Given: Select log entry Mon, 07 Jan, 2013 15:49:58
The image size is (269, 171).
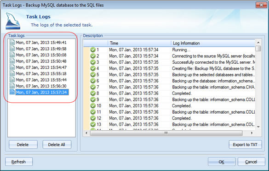Looking at the screenshot, I should (41, 49).
